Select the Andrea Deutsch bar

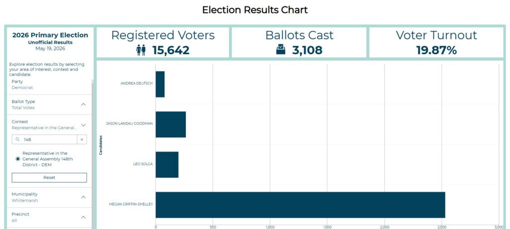[x=160, y=84]
